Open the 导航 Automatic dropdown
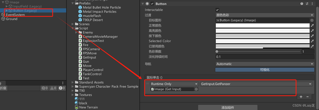319x110 pixels. (x=265, y=64)
